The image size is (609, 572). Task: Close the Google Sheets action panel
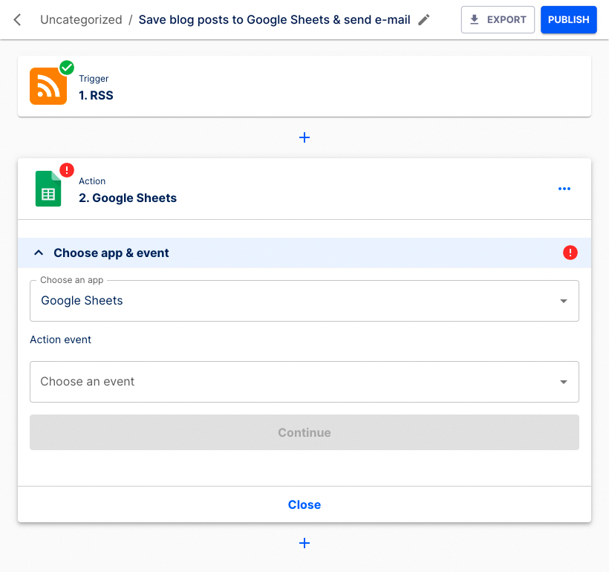coord(304,504)
